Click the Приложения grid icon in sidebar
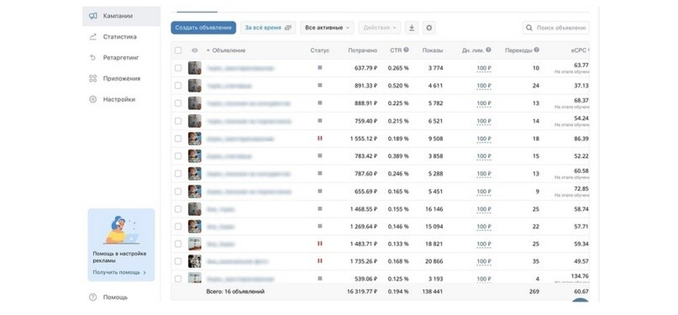The width and height of the screenshot is (678, 315). point(93,79)
